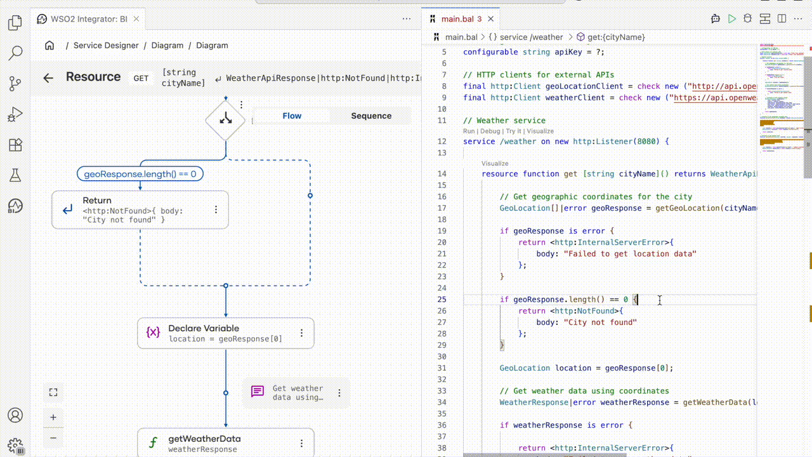Open the Explorer view in activity bar
812x457 pixels.
click(15, 23)
